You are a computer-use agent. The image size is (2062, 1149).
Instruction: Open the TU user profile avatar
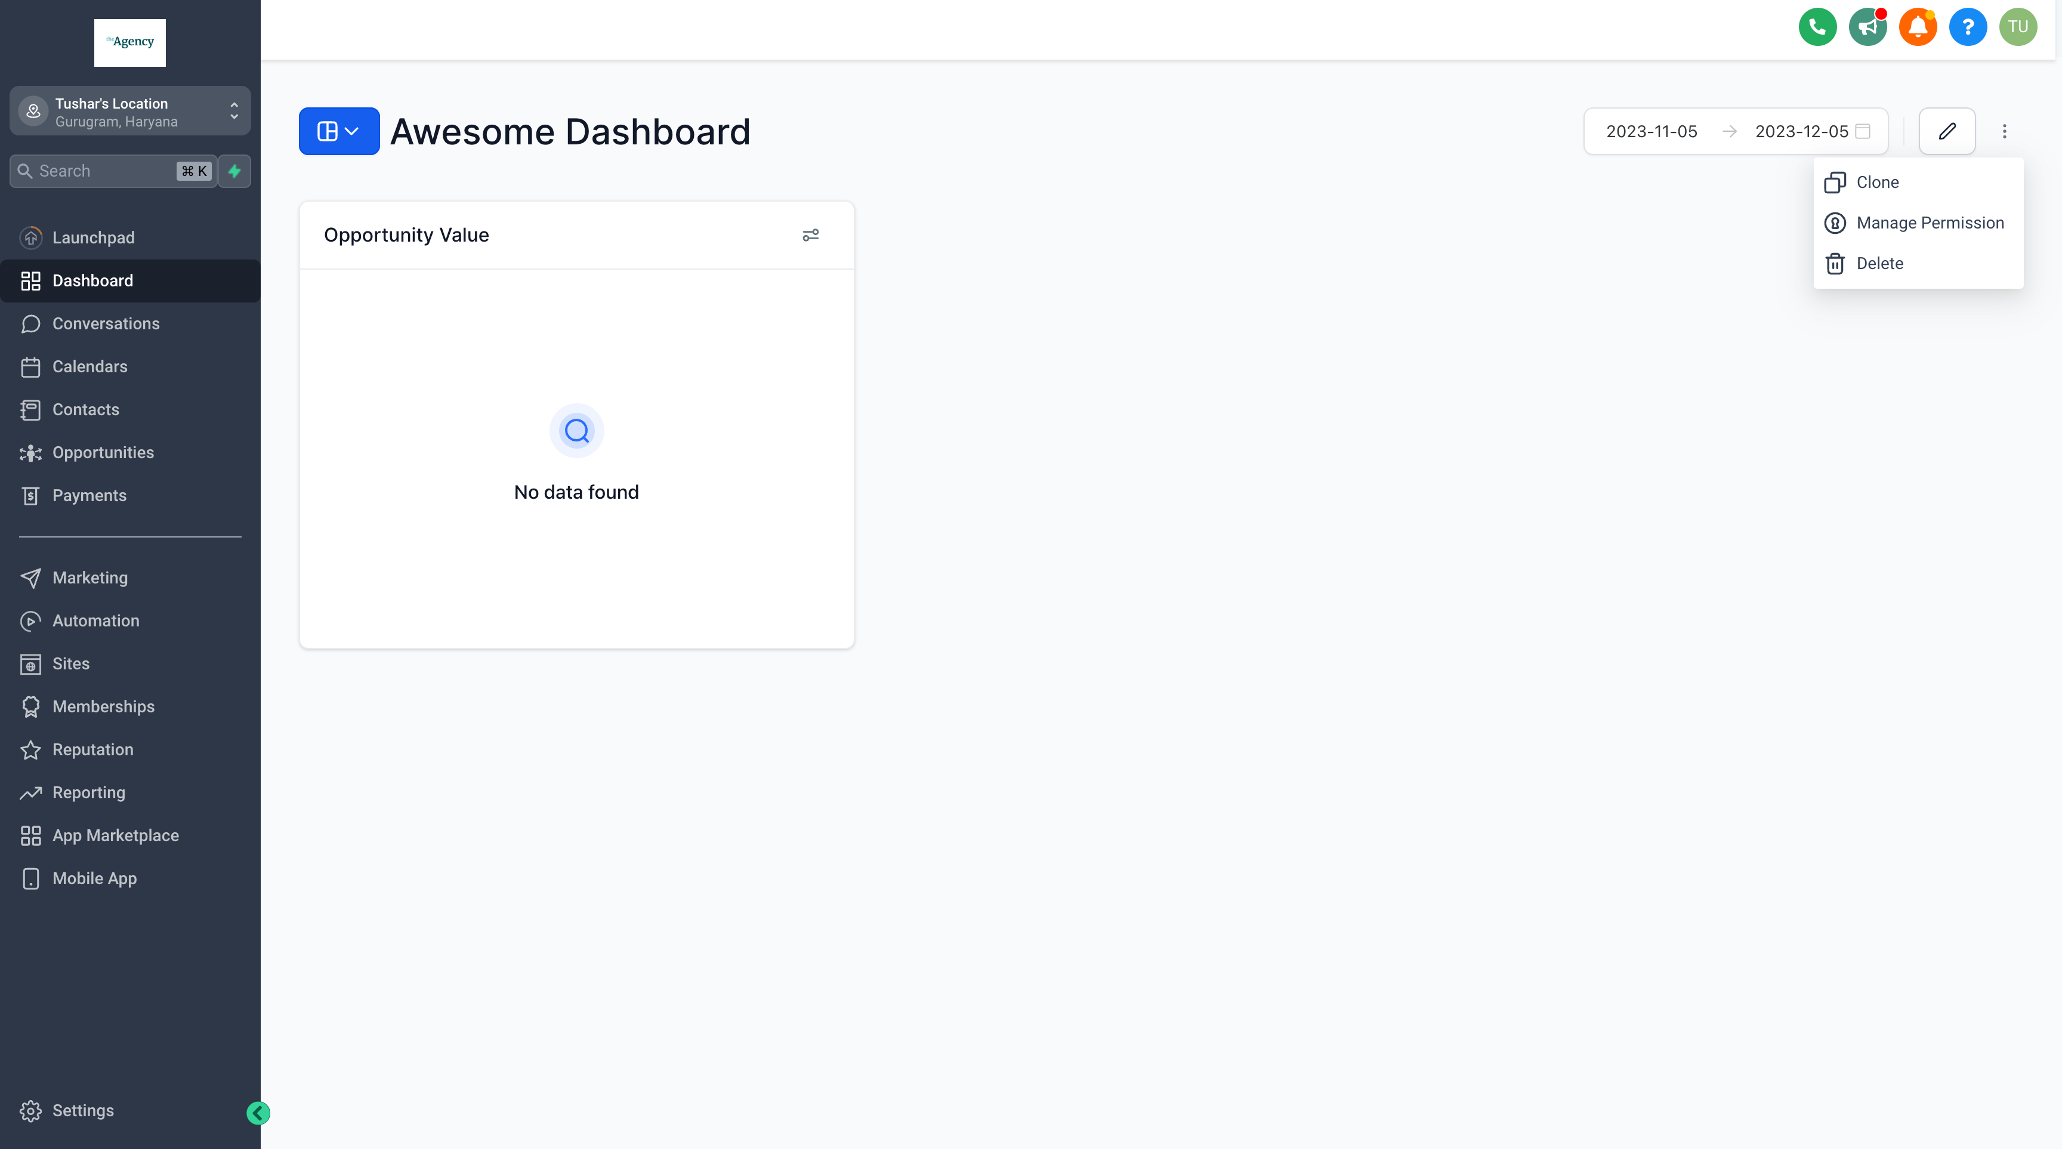click(2017, 27)
